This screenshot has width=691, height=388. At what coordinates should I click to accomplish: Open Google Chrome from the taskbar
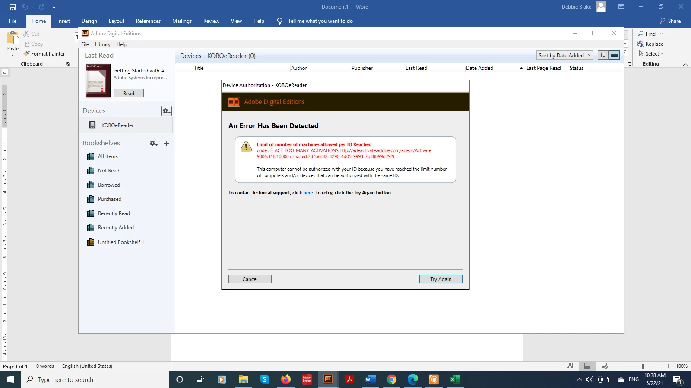tap(392, 379)
